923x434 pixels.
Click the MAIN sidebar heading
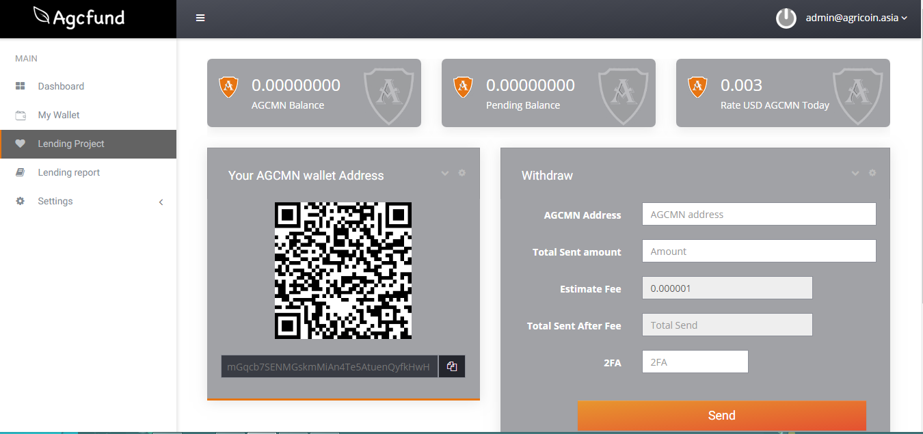coord(27,59)
